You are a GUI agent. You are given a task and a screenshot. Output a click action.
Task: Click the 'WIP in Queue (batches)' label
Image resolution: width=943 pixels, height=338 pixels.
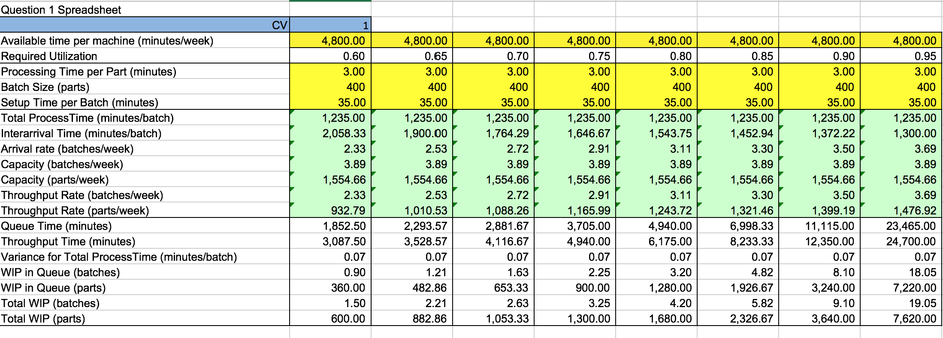point(60,272)
